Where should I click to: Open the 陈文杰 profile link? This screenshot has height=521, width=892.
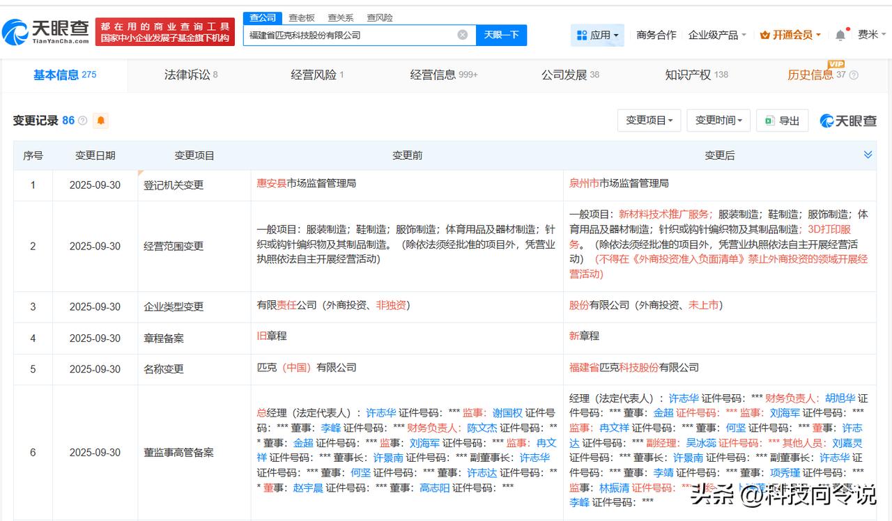pyautogui.click(x=482, y=428)
